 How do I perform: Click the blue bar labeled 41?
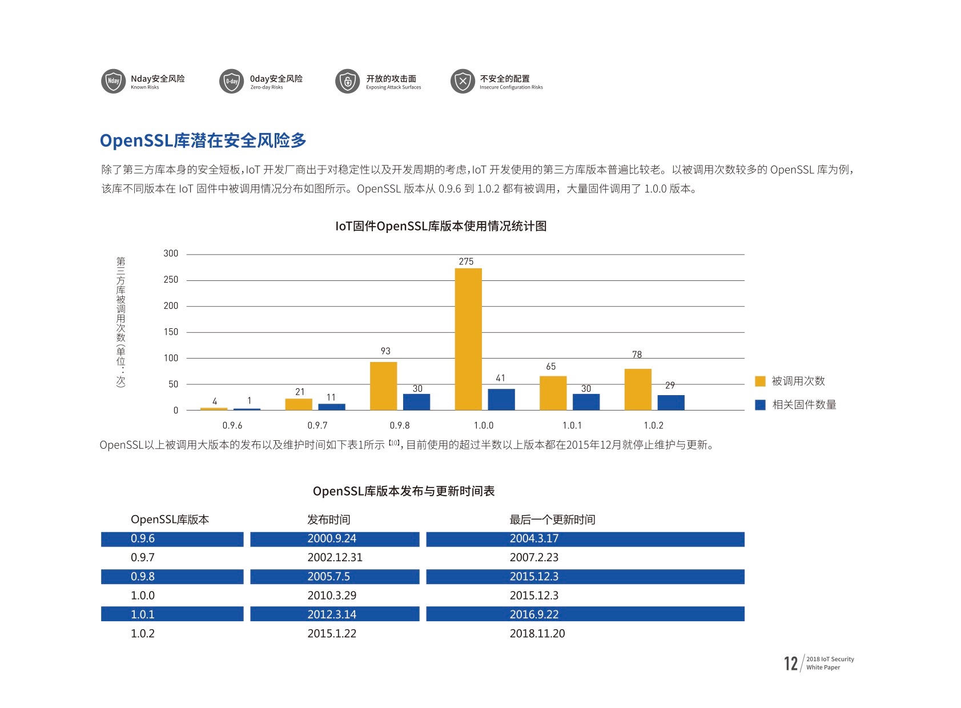click(501, 400)
